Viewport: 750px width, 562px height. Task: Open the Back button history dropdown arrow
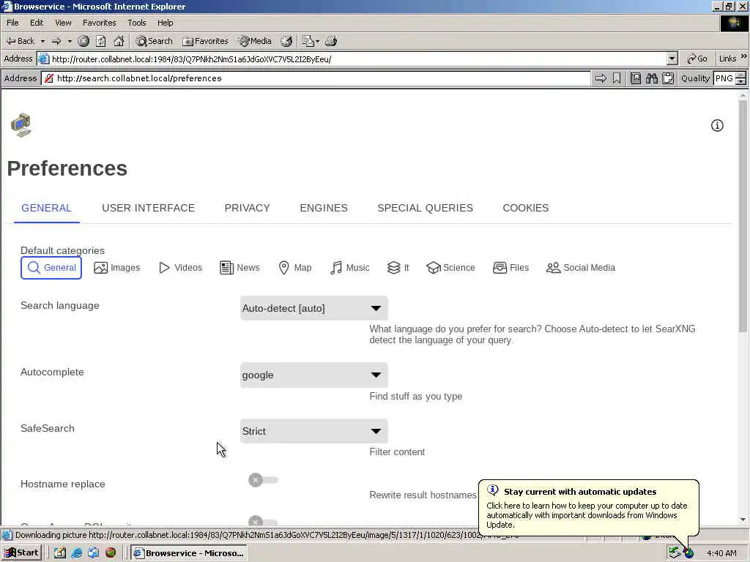pos(42,41)
